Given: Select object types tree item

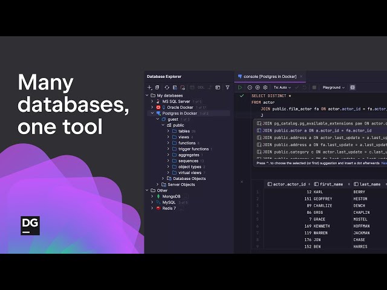Looking at the screenshot, I should coord(189,167).
